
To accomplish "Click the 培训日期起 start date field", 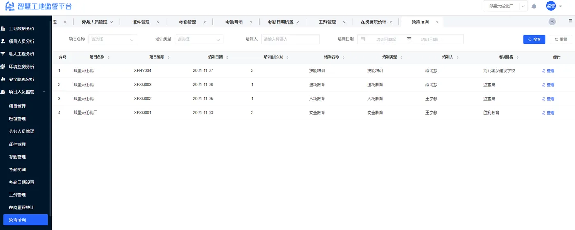I will (386, 39).
